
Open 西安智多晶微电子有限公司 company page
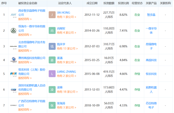coord(32,13)
